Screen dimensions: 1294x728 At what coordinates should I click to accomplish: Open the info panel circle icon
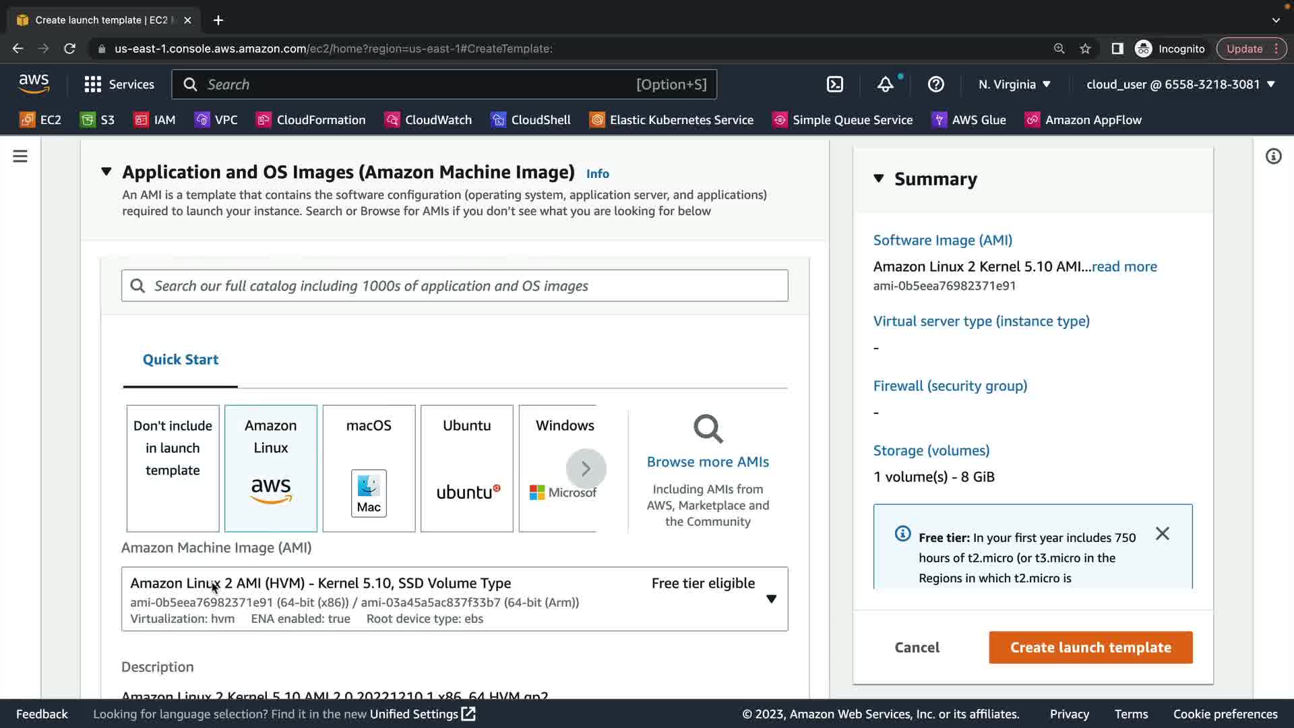[1273, 156]
